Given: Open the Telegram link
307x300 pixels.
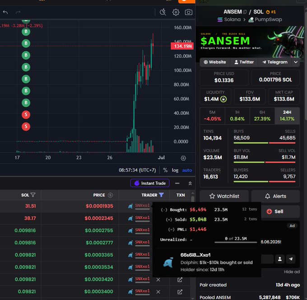Looking at the screenshot, I should (x=275, y=62).
